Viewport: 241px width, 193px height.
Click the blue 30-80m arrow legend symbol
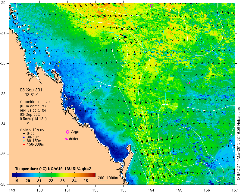24,137
